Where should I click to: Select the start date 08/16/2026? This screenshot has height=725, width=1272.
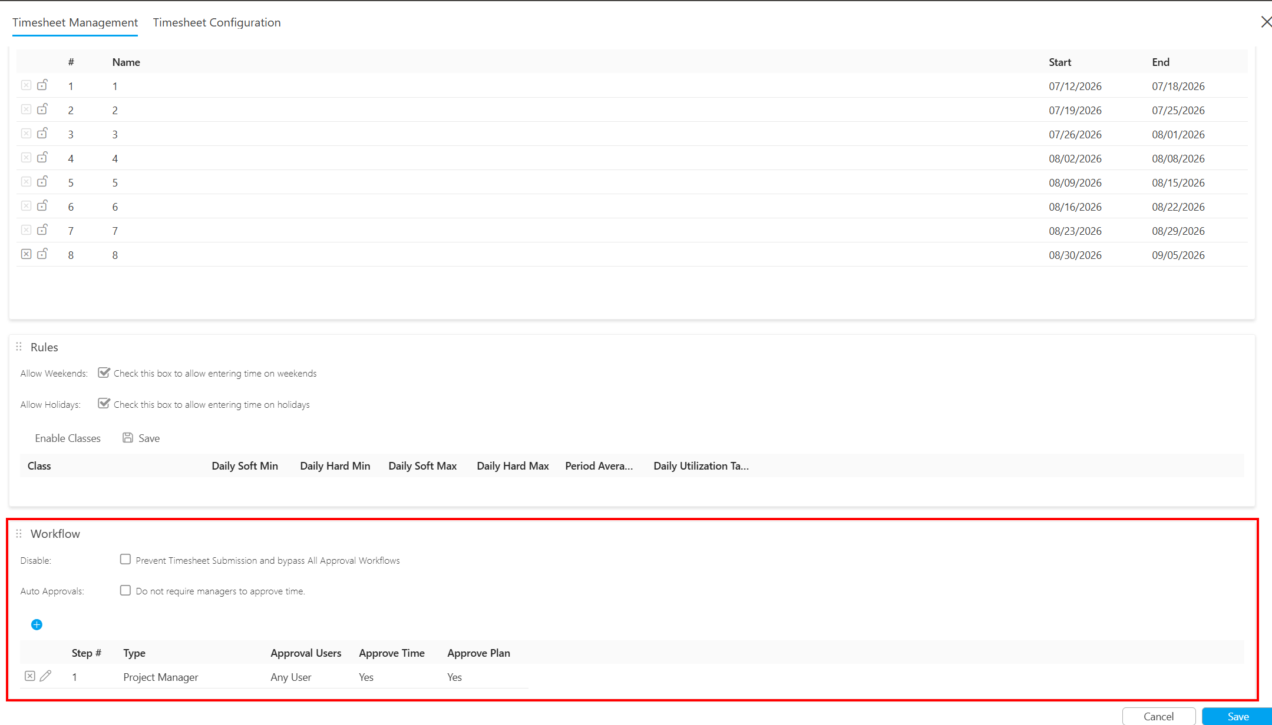click(x=1075, y=207)
